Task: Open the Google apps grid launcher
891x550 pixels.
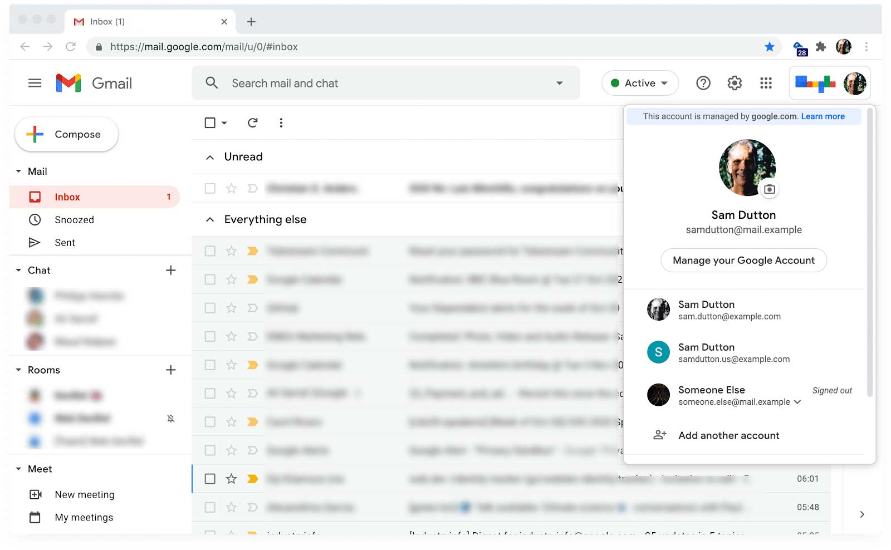Action: (766, 83)
